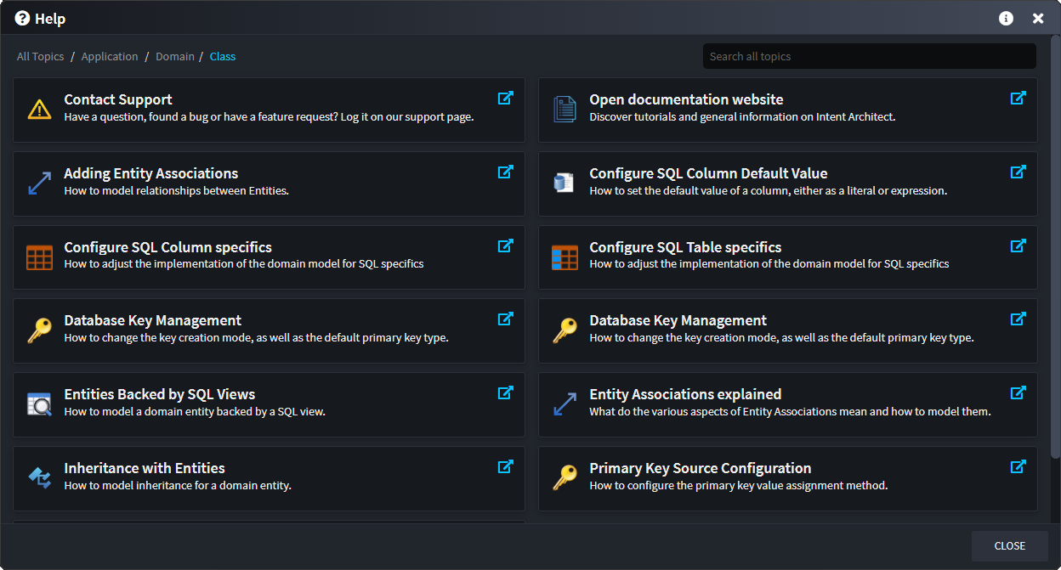Click the Inheritance with Entities icon

pyautogui.click(x=39, y=478)
